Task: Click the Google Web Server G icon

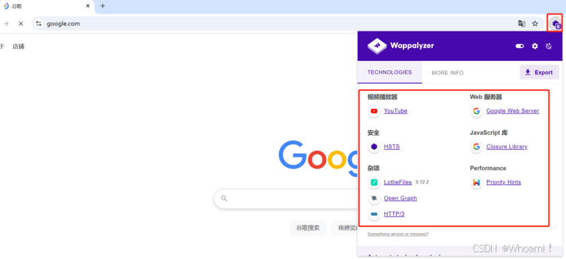Action: 477,111
